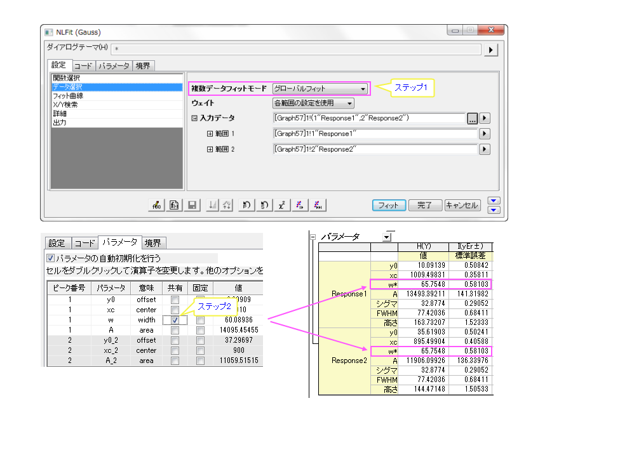The image size is (620, 476).
Task: Check the 固定 box for w row
Action: 201,320
